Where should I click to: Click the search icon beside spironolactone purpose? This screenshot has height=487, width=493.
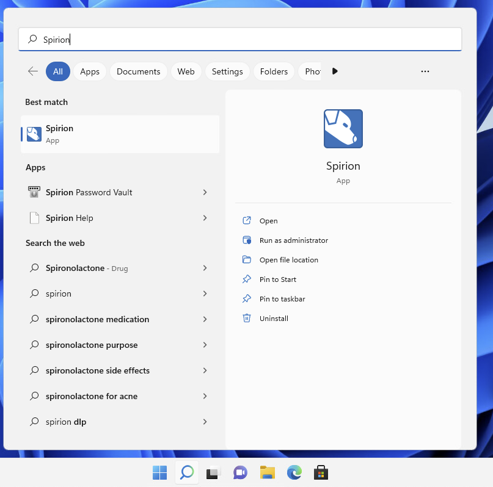[x=34, y=345]
